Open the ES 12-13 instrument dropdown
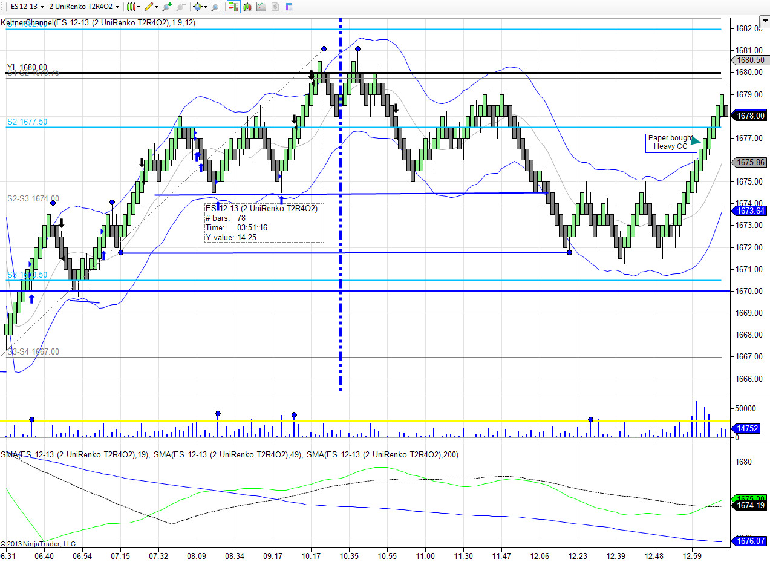The image size is (770, 562). point(27,7)
